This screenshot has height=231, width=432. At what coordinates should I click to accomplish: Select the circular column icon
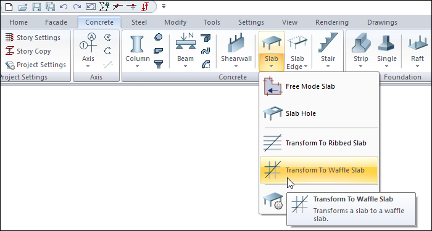(x=159, y=37)
